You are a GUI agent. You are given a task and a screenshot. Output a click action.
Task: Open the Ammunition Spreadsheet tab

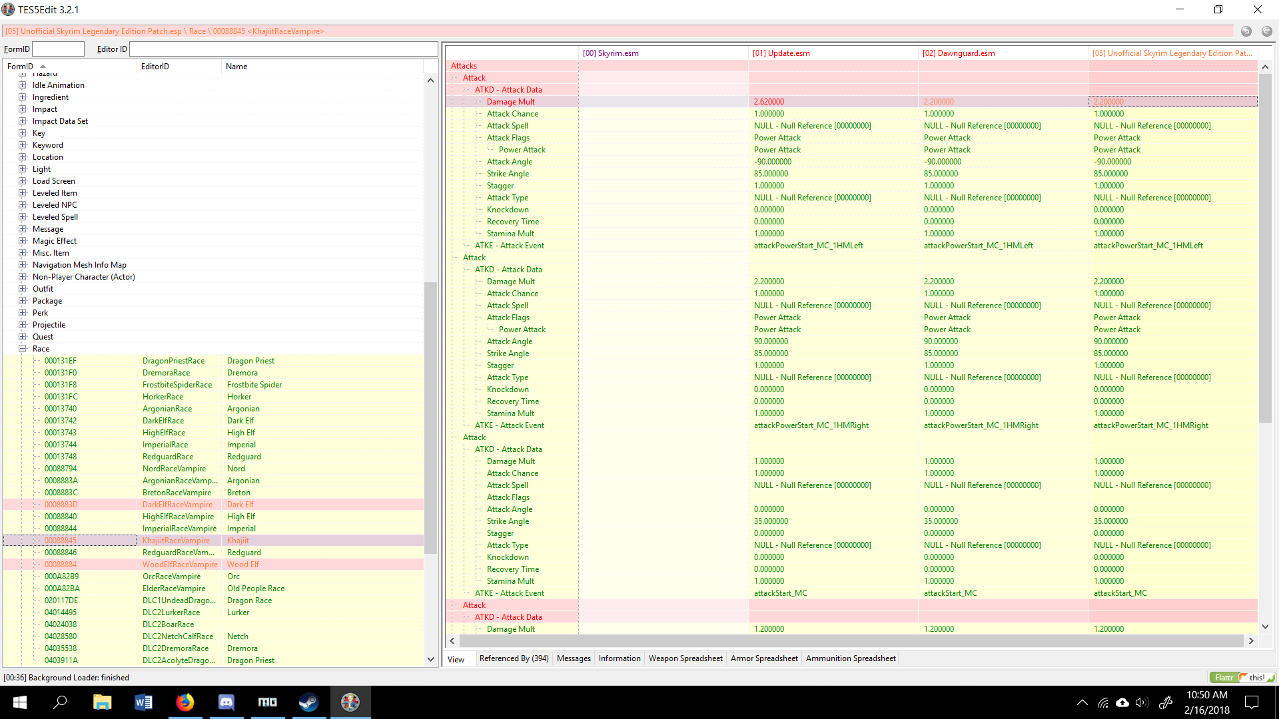tap(851, 658)
